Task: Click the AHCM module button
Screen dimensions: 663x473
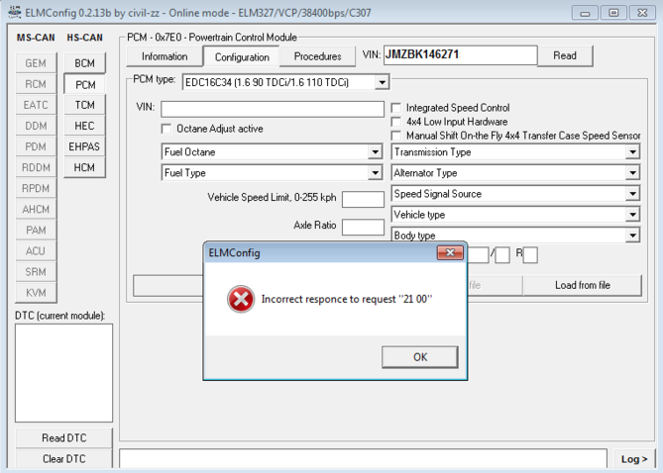Action: [36, 210]
